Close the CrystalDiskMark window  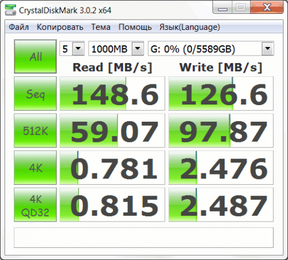coord(267,7)
